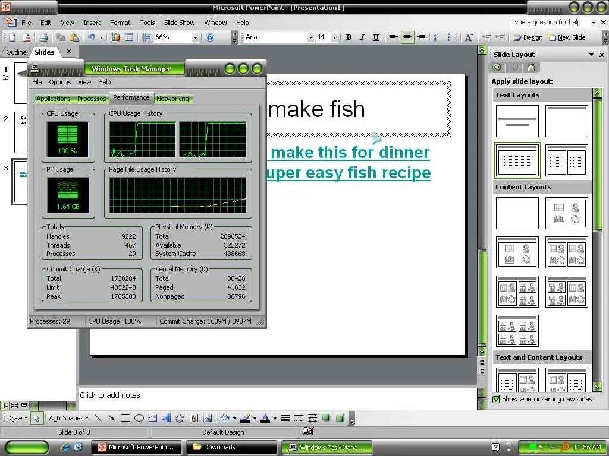Screen dimensions: 609x456
Task: Open the Format menu
Action: 120,23
